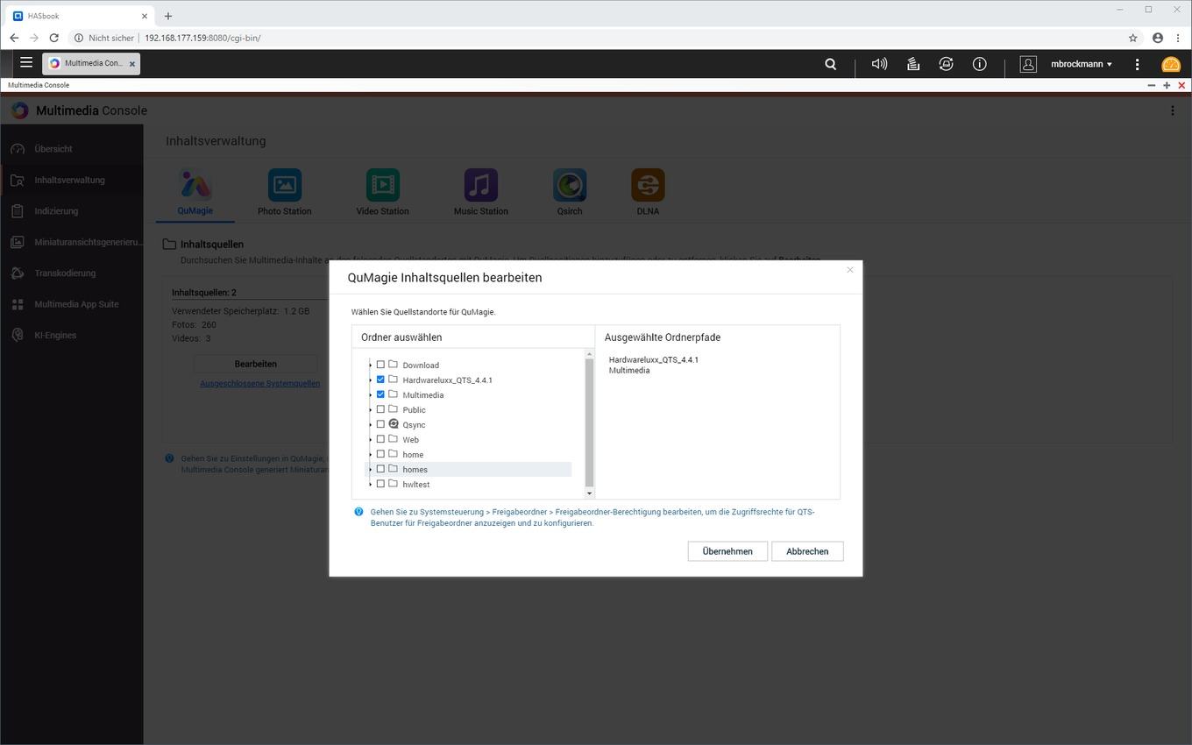Viewport: 1192px width, 745px height.
Task: Select the Video Station icon
Action: click(x=382, y=185)
